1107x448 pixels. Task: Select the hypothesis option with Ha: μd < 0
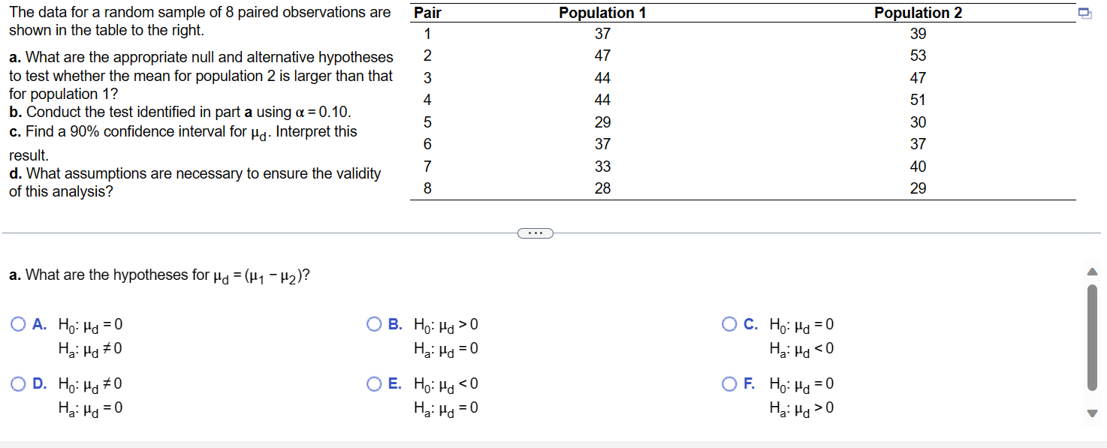(728, 323)
